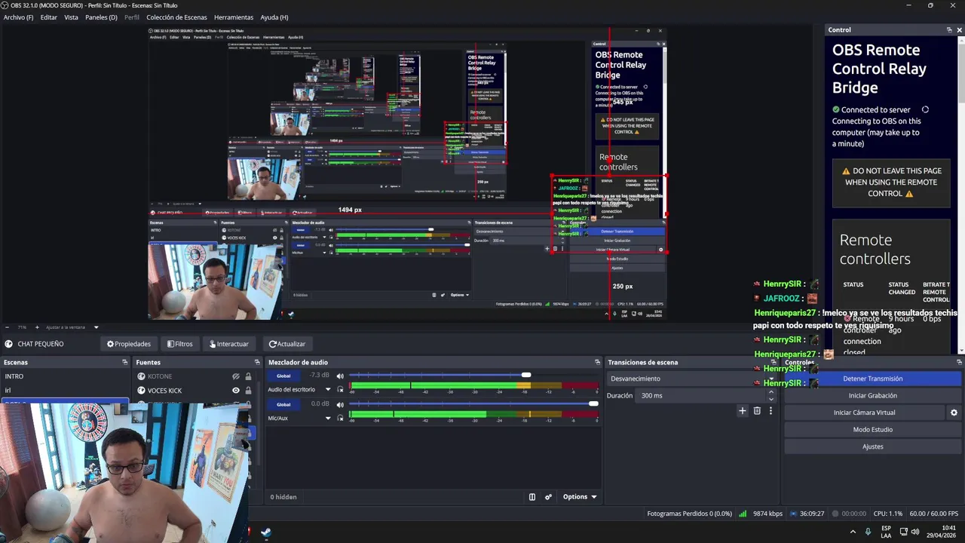
Task: Enable Modo Estudio
Action: [x=873, y=430]
